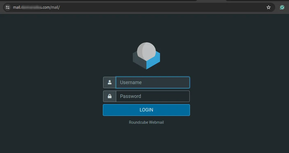
Task: Click the padlock icon beside Password
Action: coord(110,96)
